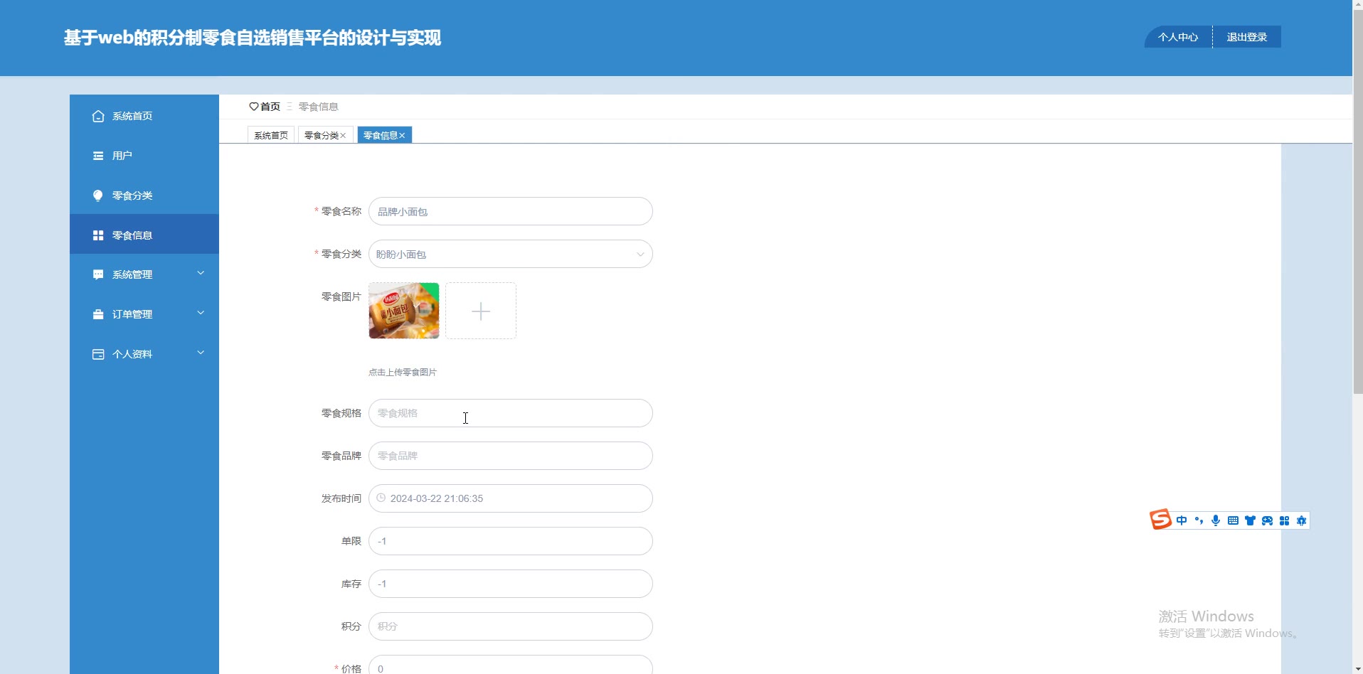Focus the 零食规格 input field

[511, 413]
